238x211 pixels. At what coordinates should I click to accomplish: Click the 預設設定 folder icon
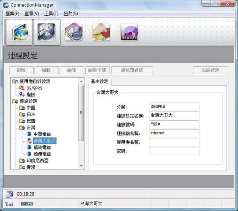coord(15,101)
